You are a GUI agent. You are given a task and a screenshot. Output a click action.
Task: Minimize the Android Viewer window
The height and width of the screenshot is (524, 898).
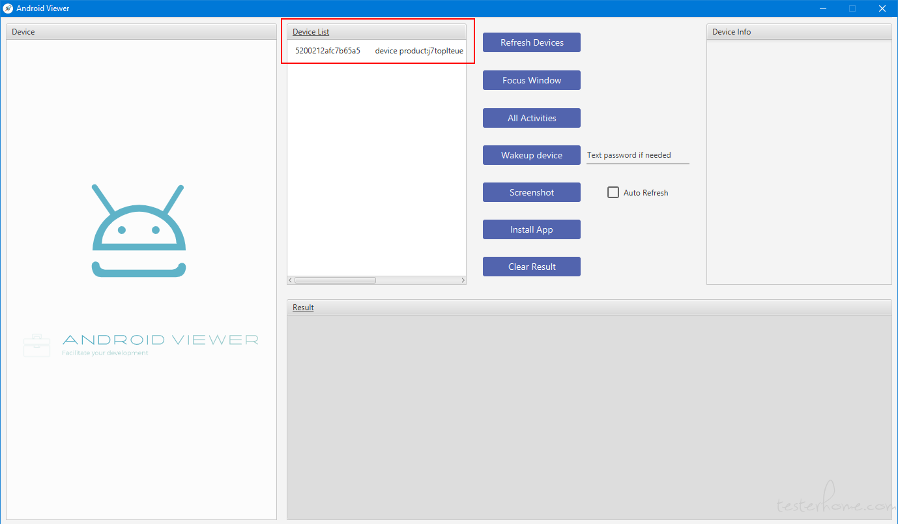tap(823, 8)
